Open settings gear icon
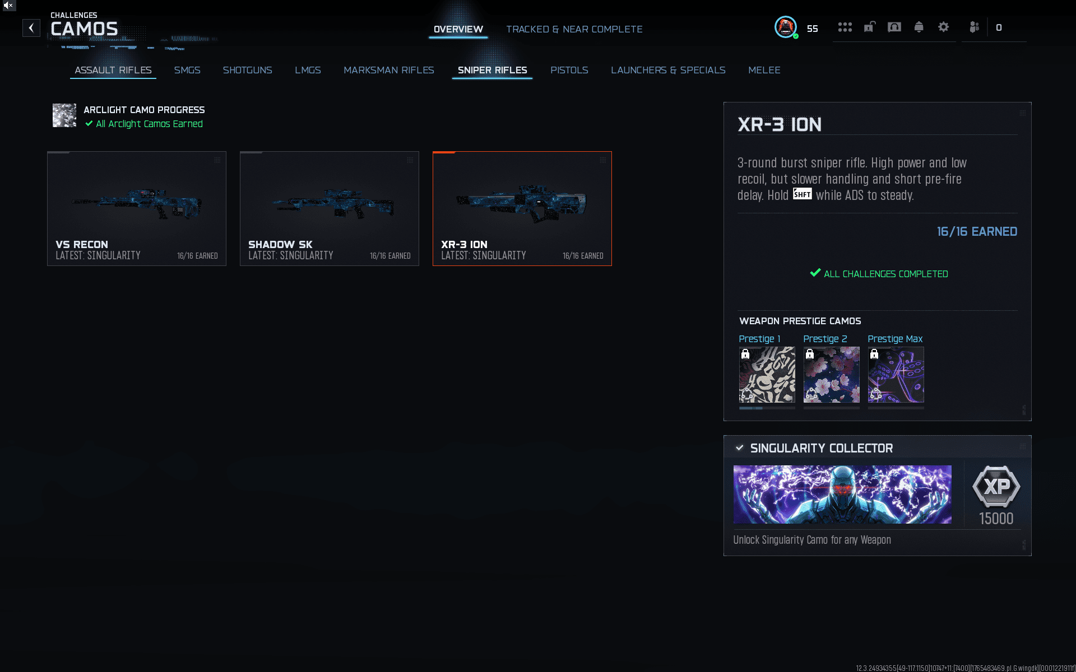Viewport: 1076px width, 672px height. pos(943,27)
